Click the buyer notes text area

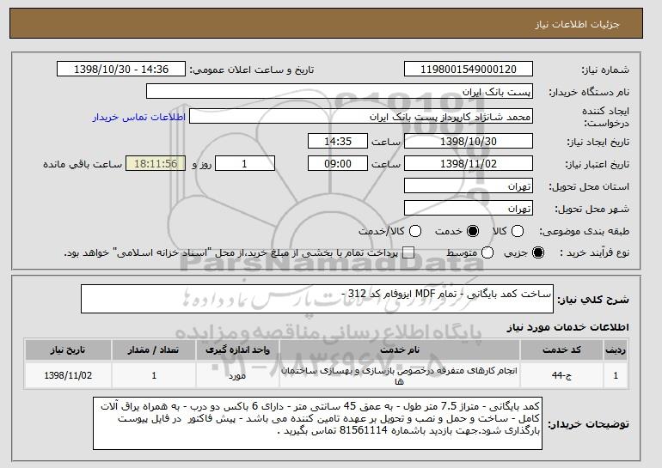pyautogui.click(x=317, y=423)
